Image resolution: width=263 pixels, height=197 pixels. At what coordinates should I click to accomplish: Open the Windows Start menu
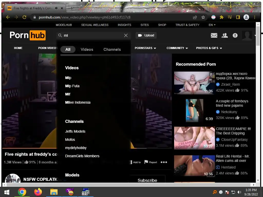(x=7, y=192)
